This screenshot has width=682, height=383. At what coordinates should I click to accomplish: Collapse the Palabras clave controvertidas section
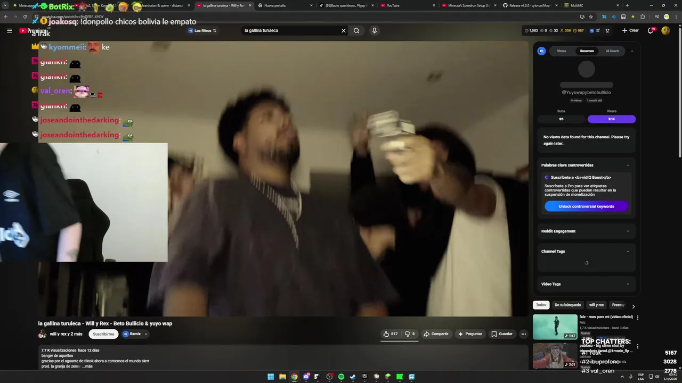(628, 165)
